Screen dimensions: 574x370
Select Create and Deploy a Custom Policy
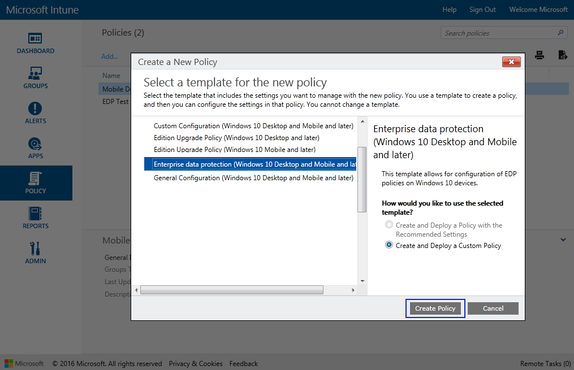pos(389,245)
